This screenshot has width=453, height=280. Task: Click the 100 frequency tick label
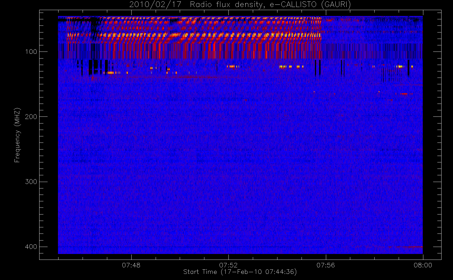pyautogui.click(x=31, y=52)
